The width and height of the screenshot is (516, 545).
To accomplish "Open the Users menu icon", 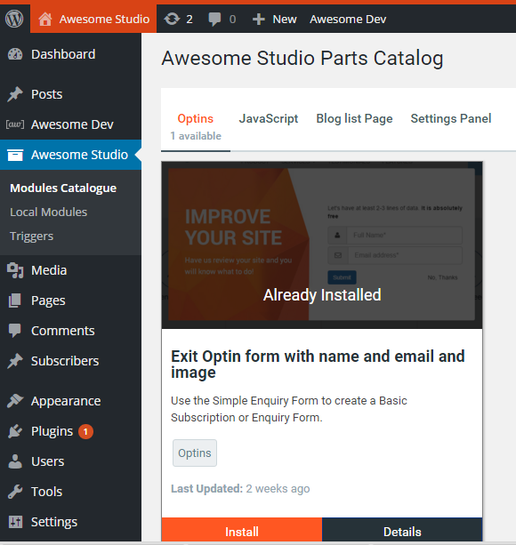I will coord(15,461).
